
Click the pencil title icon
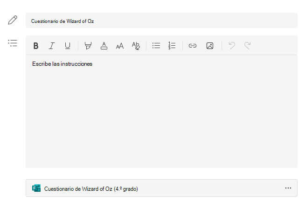point(13,20)
